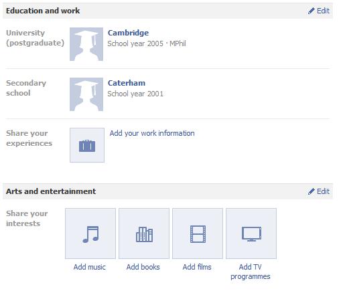This screenshot has height=291, width=343.
Task: Click the Caterham graduate silhouette image
Action: coord(86,94)
